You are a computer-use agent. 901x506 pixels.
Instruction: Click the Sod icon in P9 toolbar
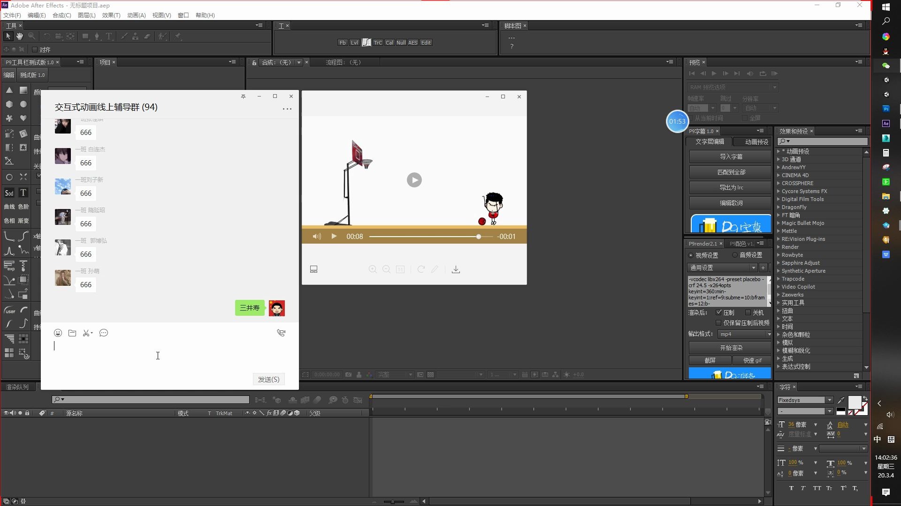pyautogui.click(x=9, y=193)
